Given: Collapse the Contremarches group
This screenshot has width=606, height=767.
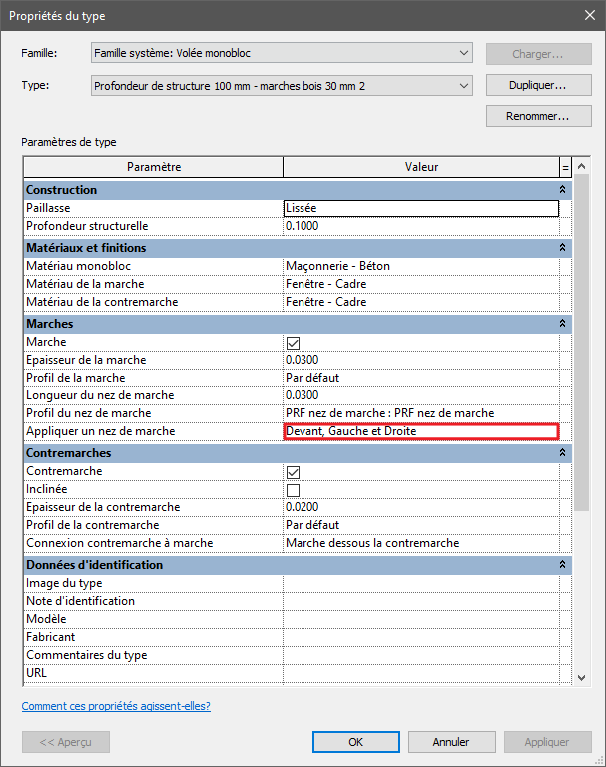Looking at the screenshot, I should [x=562, y=453].
